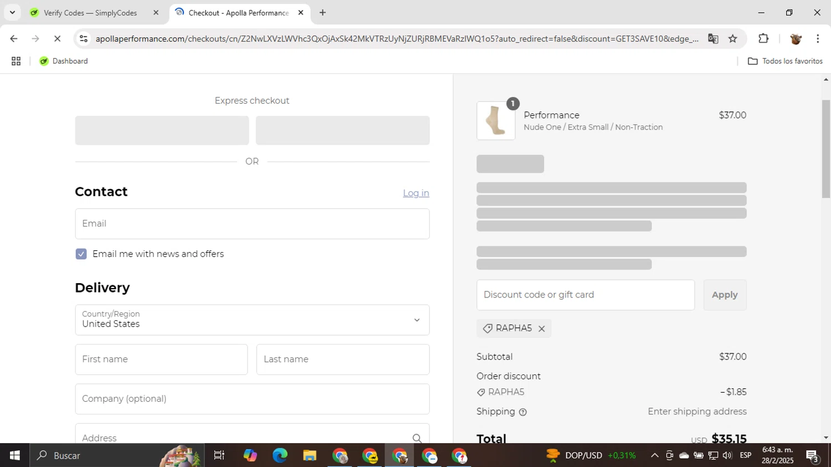This screenshot has height=467, width=831.
Task: Open the DOP/USD widget on taskbar
Action: pyautogui.click(x=591, y=455)
